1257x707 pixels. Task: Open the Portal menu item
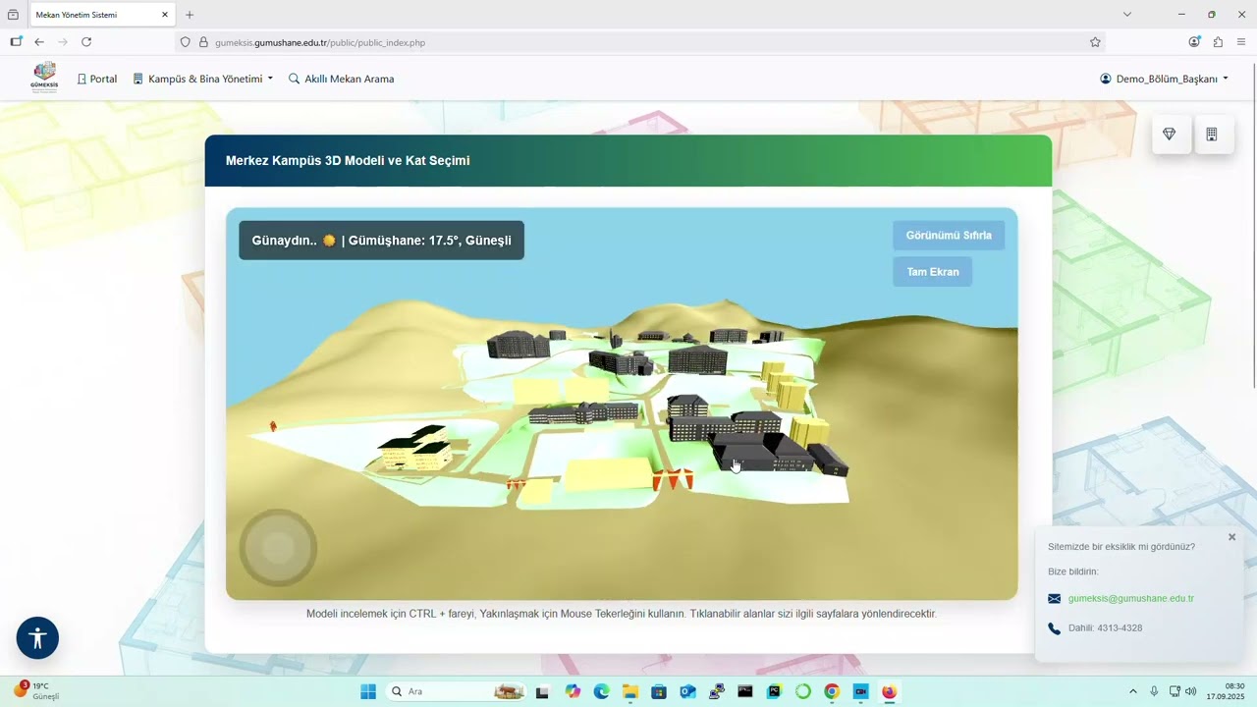[97, 79]
